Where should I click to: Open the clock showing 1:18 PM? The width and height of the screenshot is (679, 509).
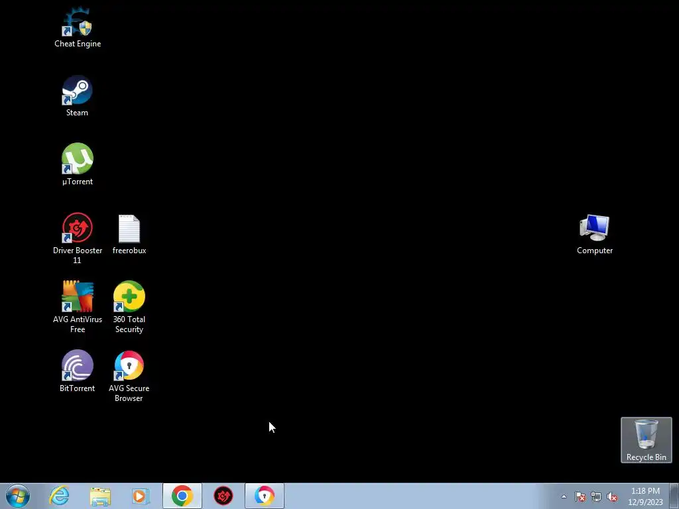(645, 496)
